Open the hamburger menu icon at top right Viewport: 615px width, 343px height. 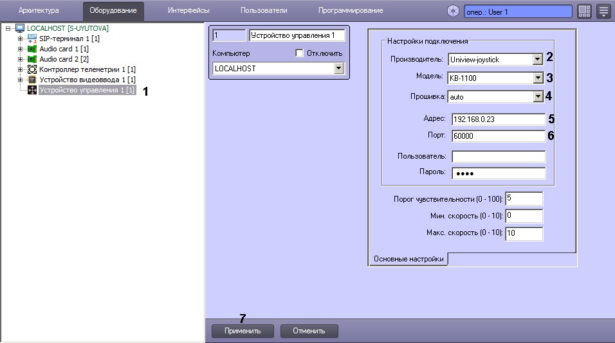tap(603, 11)
